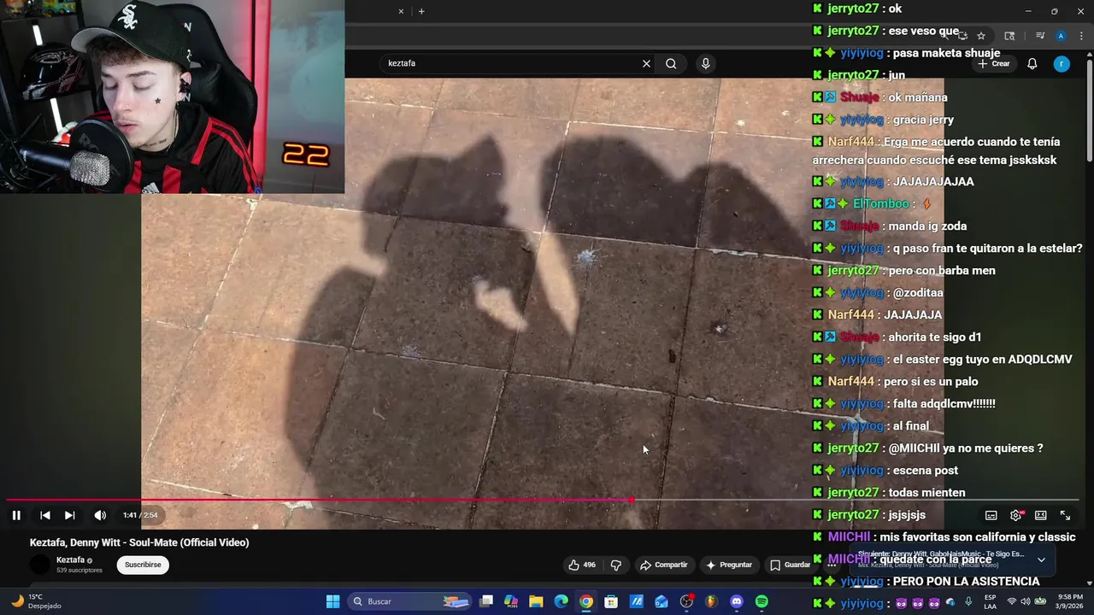Toggle subtitles on the player
Viewport: 1094px width, 615px height.
(991, 515)
